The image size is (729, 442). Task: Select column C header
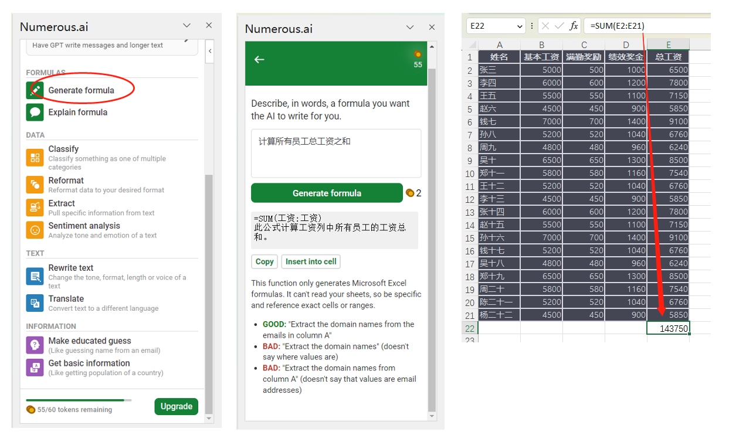(584, 45)
